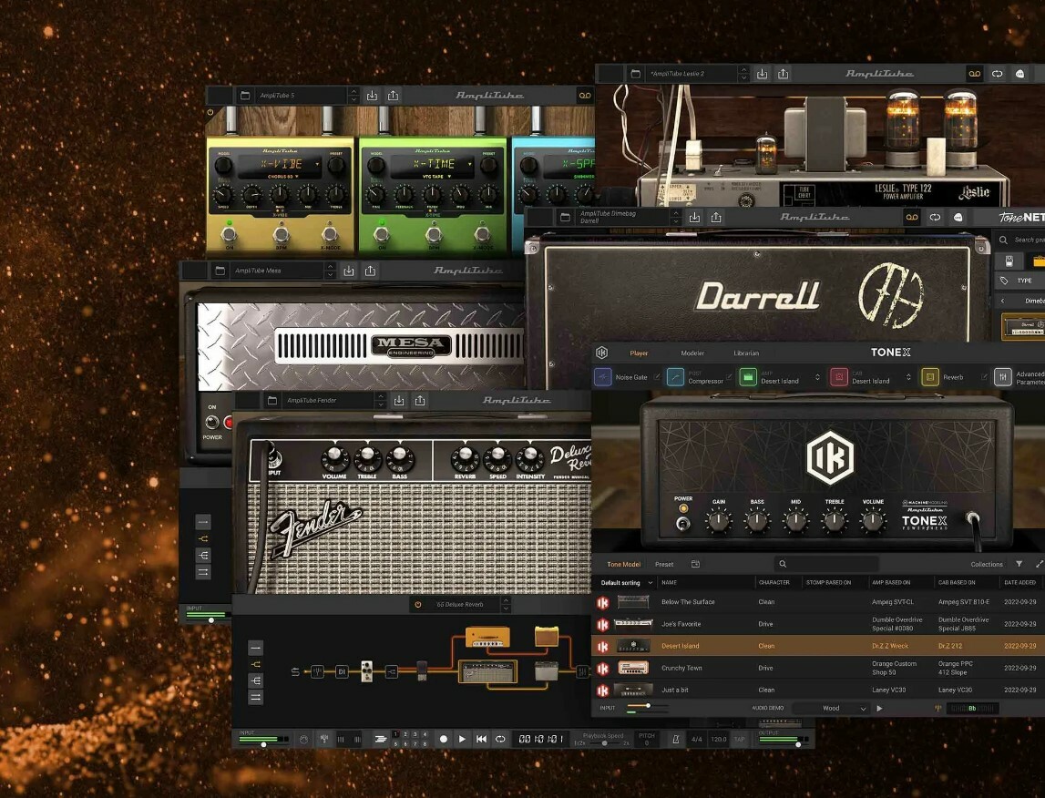Toggle the red CAB block in TONEX
Image resolution: width=1045 pixels, height=798 pixels.
(839, 377)
